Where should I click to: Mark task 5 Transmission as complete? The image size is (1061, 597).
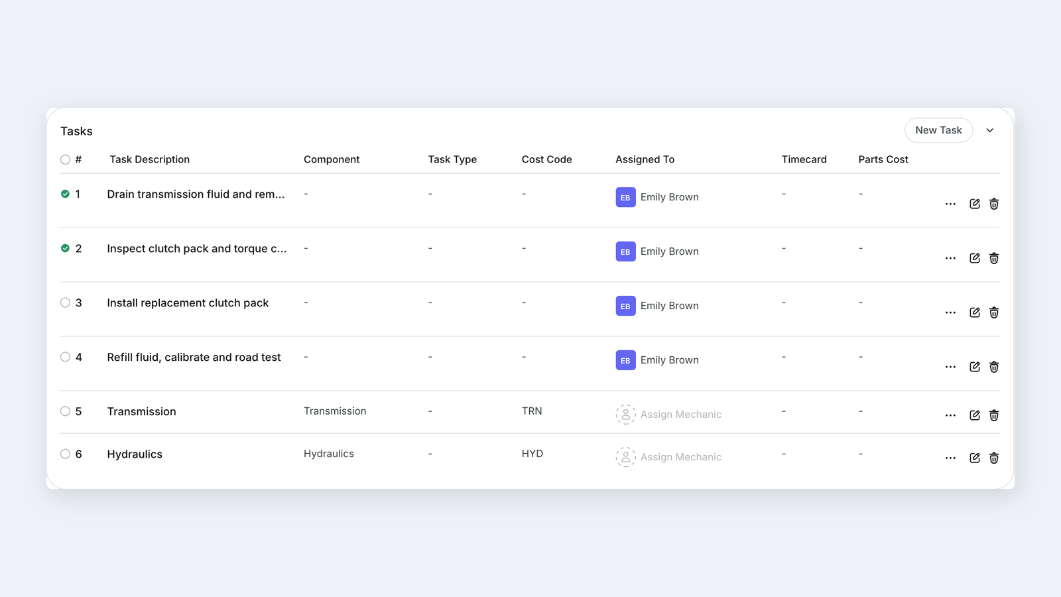pos(65,411)
